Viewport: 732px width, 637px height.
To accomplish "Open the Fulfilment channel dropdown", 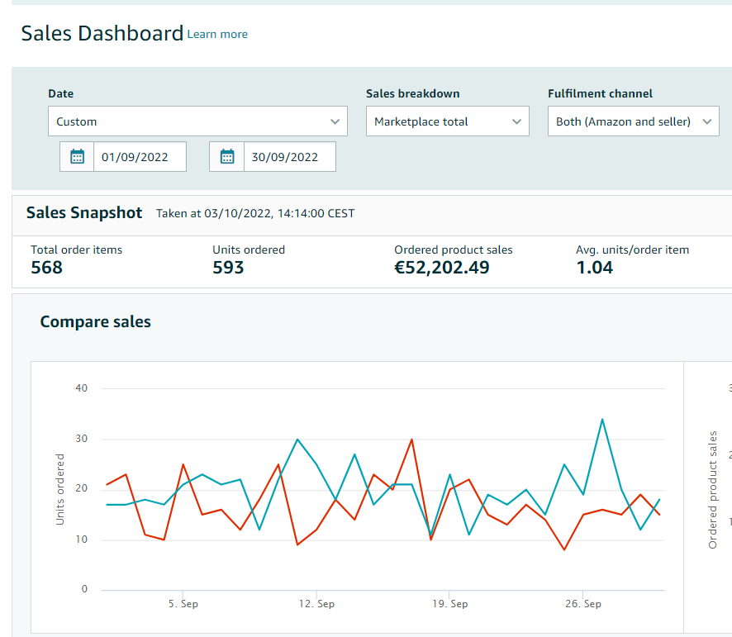I will [x=633, y=121].
